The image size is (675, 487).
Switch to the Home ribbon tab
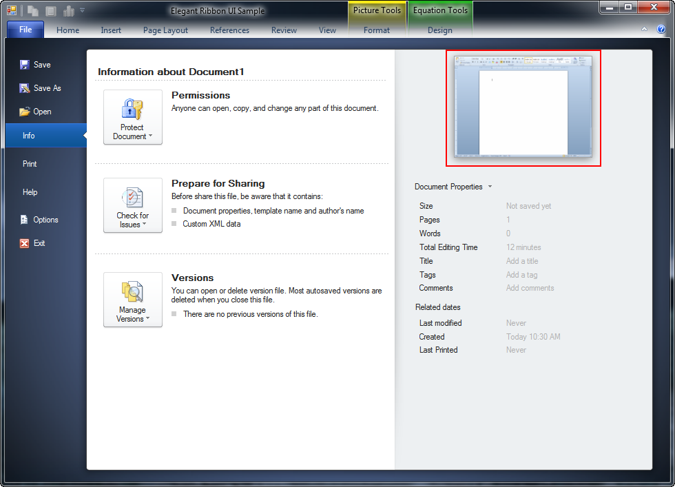(x=67, y=30)
